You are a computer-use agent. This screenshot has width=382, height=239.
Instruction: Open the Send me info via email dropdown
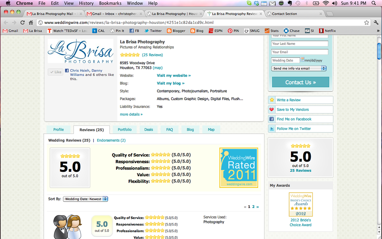point(299,69)
